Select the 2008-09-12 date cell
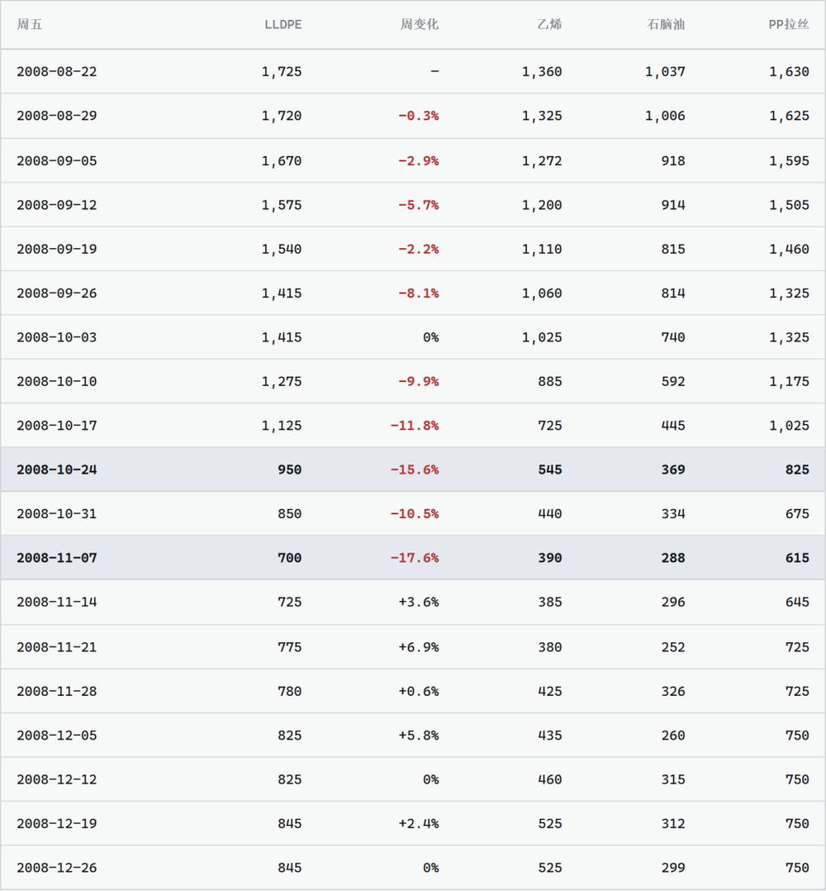Viewport: 826px width, 891px height. point(57,205)
